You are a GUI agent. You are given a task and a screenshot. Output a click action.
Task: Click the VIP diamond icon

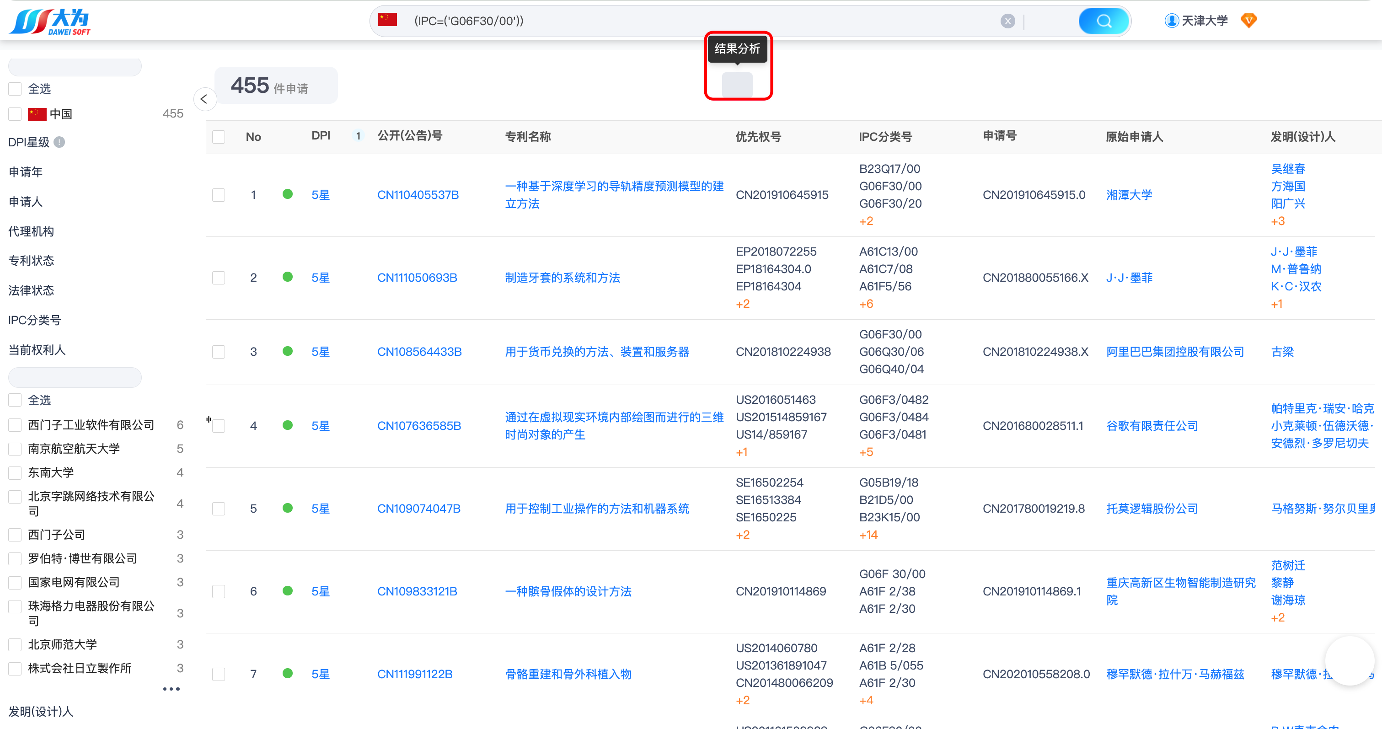click(1248, 21)
